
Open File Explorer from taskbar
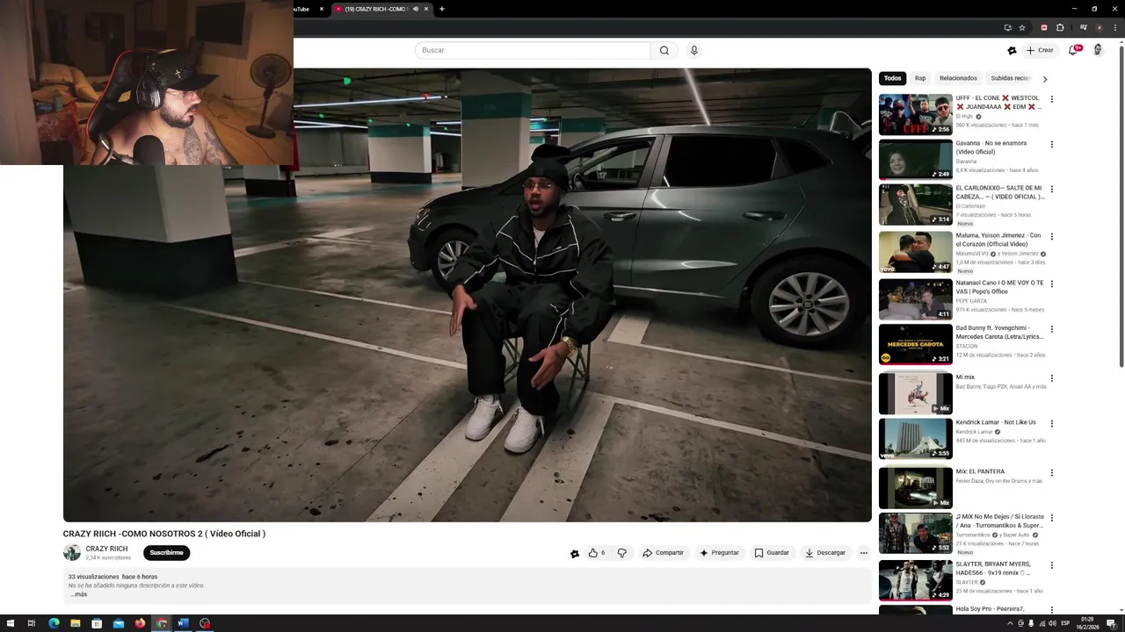pyautogui.click(x=76, y=623)
